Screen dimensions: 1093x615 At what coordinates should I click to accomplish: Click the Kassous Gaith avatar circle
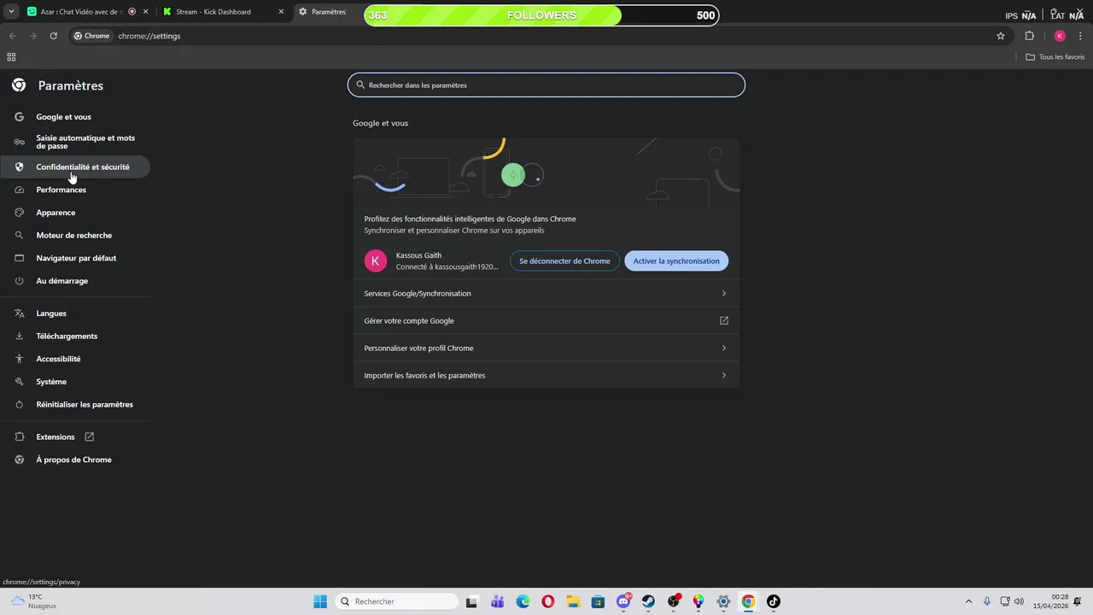click(376, 261)
